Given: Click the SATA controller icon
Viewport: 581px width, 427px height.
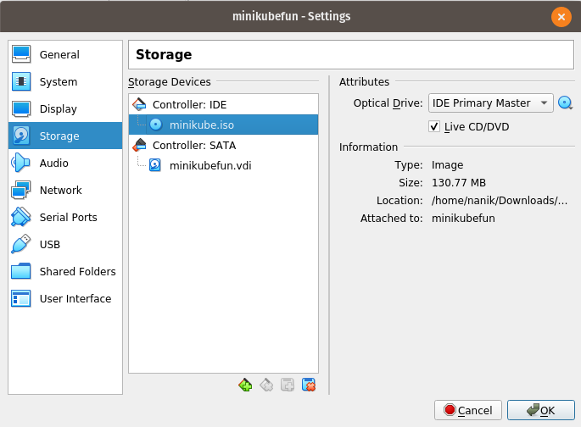Looking at the screenshot, I should coord(140,145).
